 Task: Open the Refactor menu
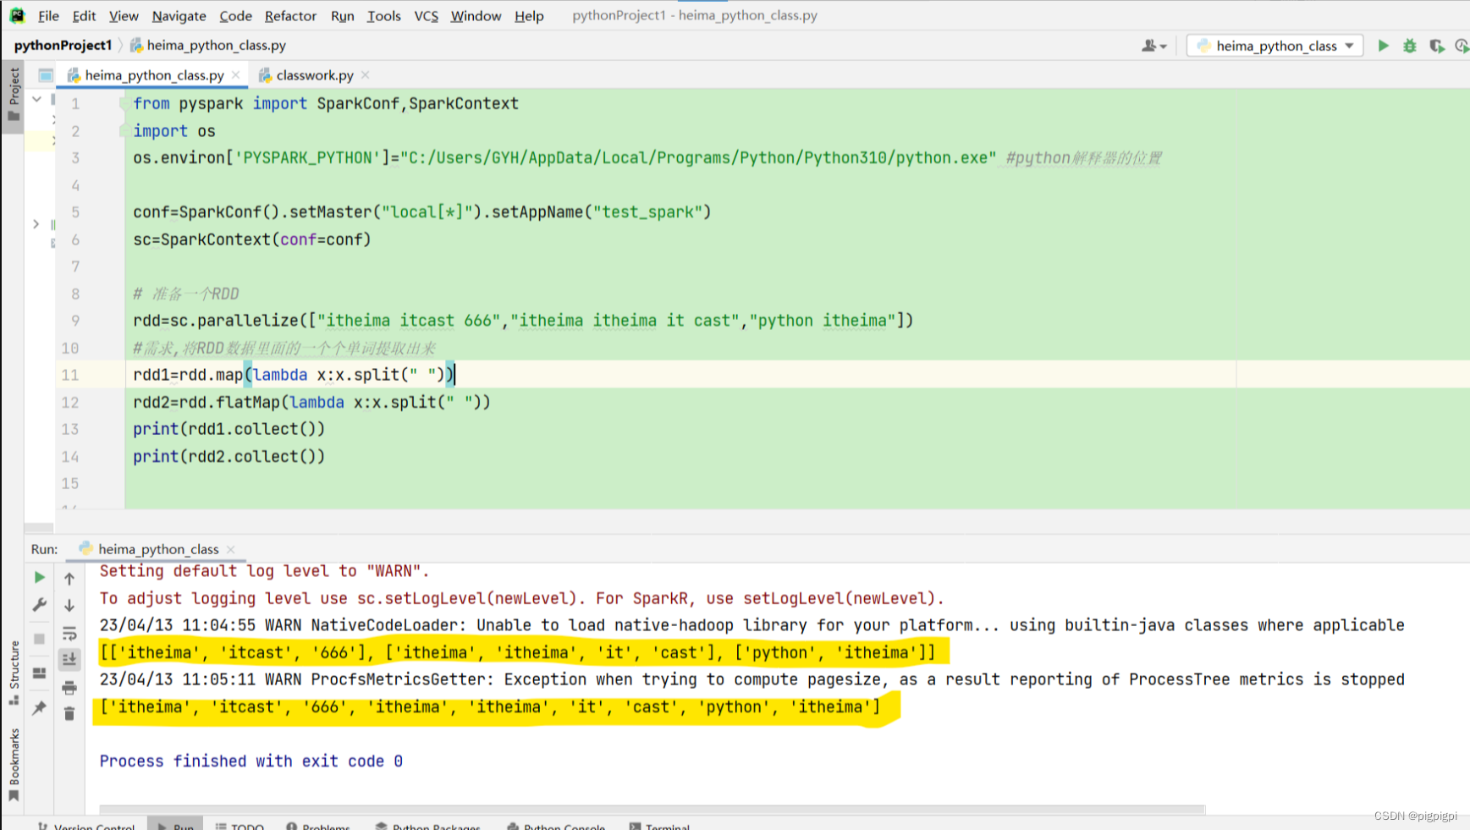[x=290, y=15]
